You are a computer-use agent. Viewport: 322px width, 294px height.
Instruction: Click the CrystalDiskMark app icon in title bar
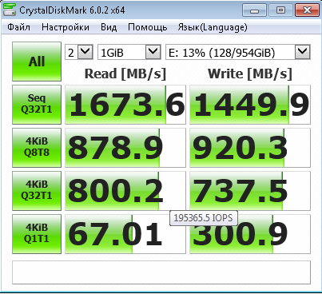[10, 10]
